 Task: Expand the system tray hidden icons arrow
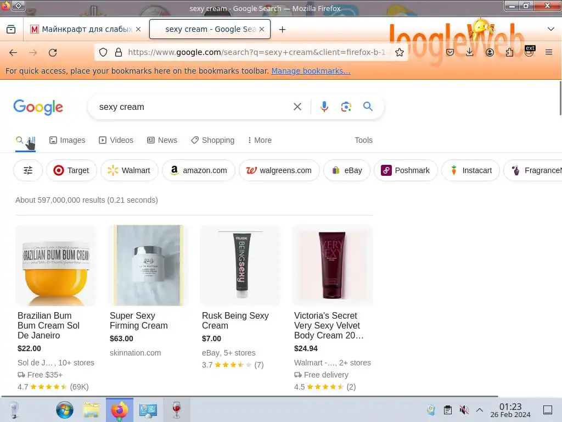[480, 410]
